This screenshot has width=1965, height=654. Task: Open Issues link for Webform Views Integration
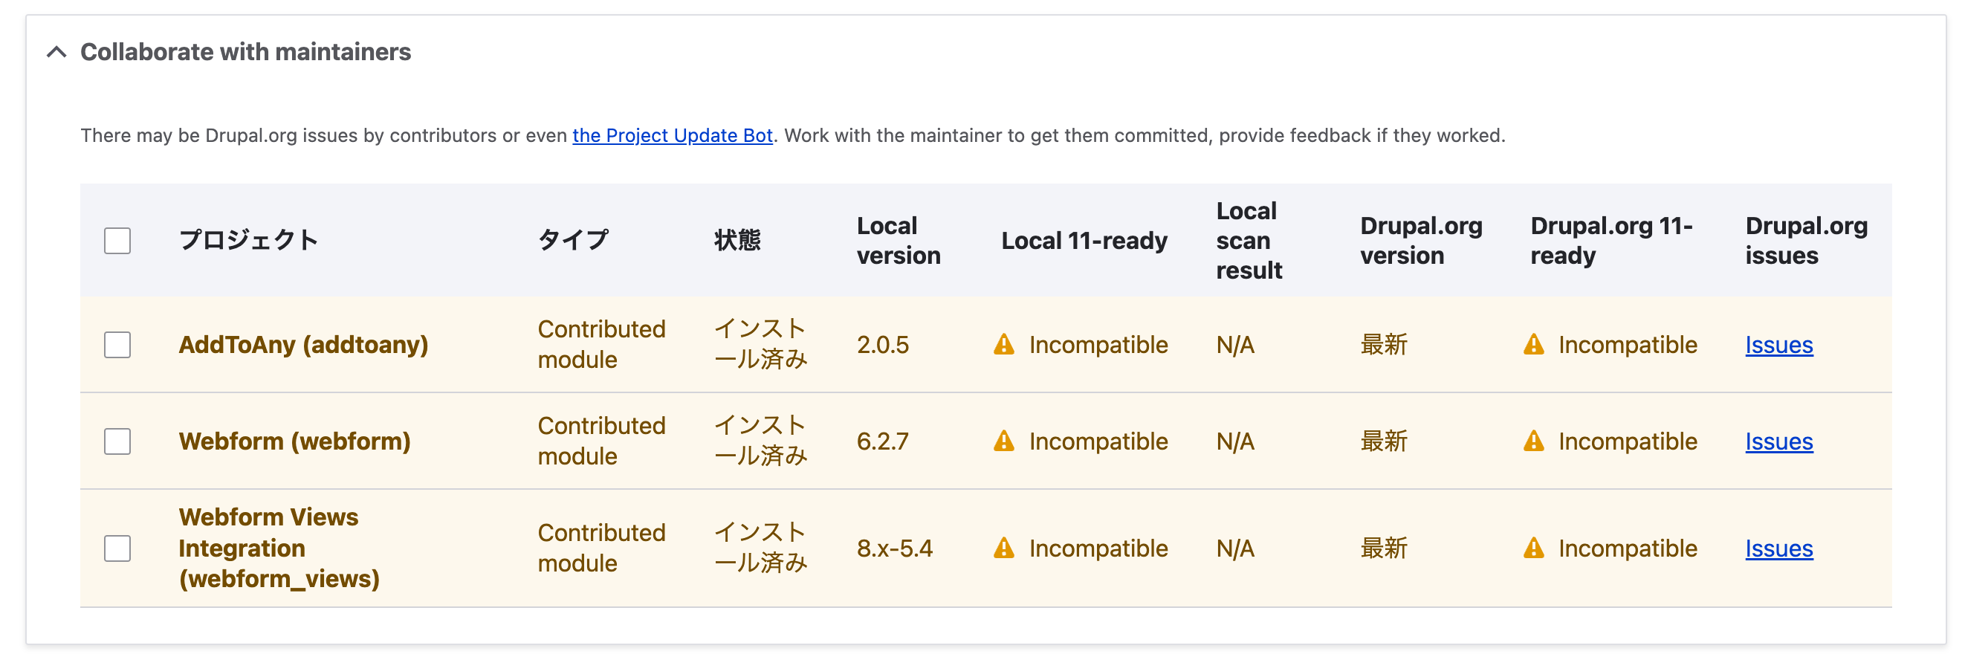[x=1778, y=548]
